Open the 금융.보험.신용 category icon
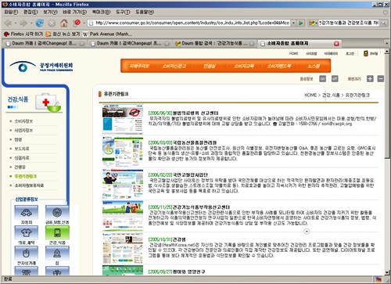The image size is (391, 284). (x=57, y=212)
